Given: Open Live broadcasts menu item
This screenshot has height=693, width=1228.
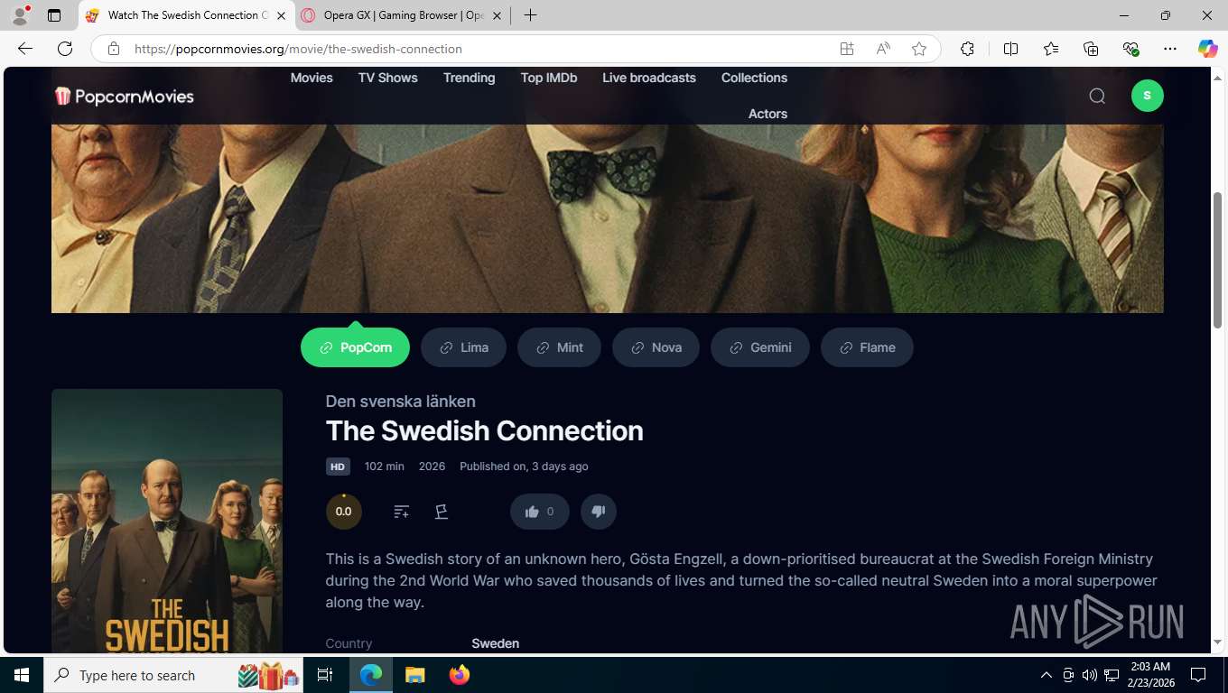Looking at the screenshot, I should coord(649,78).
